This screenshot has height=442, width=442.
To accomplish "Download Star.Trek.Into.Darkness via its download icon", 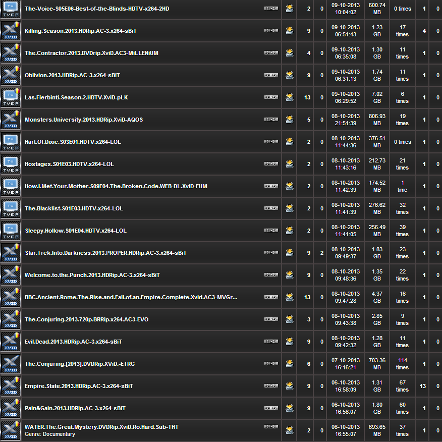I will [x=289, y=253].
